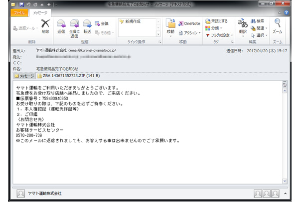Click the ズーム zoom magnifier button
The width and height of the screenshot is (299, 202).
pos(278,26)
